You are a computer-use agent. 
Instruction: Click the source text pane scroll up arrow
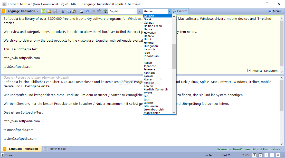click(x=282, y=18)
